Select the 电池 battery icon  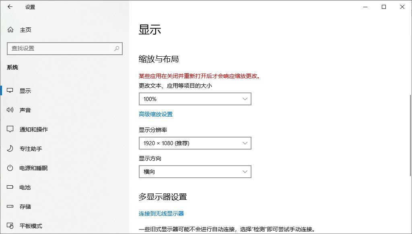click(x=10, y=187)
